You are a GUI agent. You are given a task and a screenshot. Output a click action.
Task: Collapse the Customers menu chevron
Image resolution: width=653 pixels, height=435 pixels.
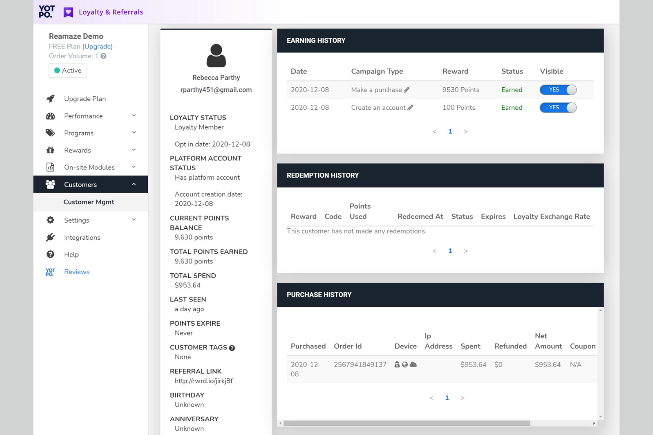[x=134, y=184]
